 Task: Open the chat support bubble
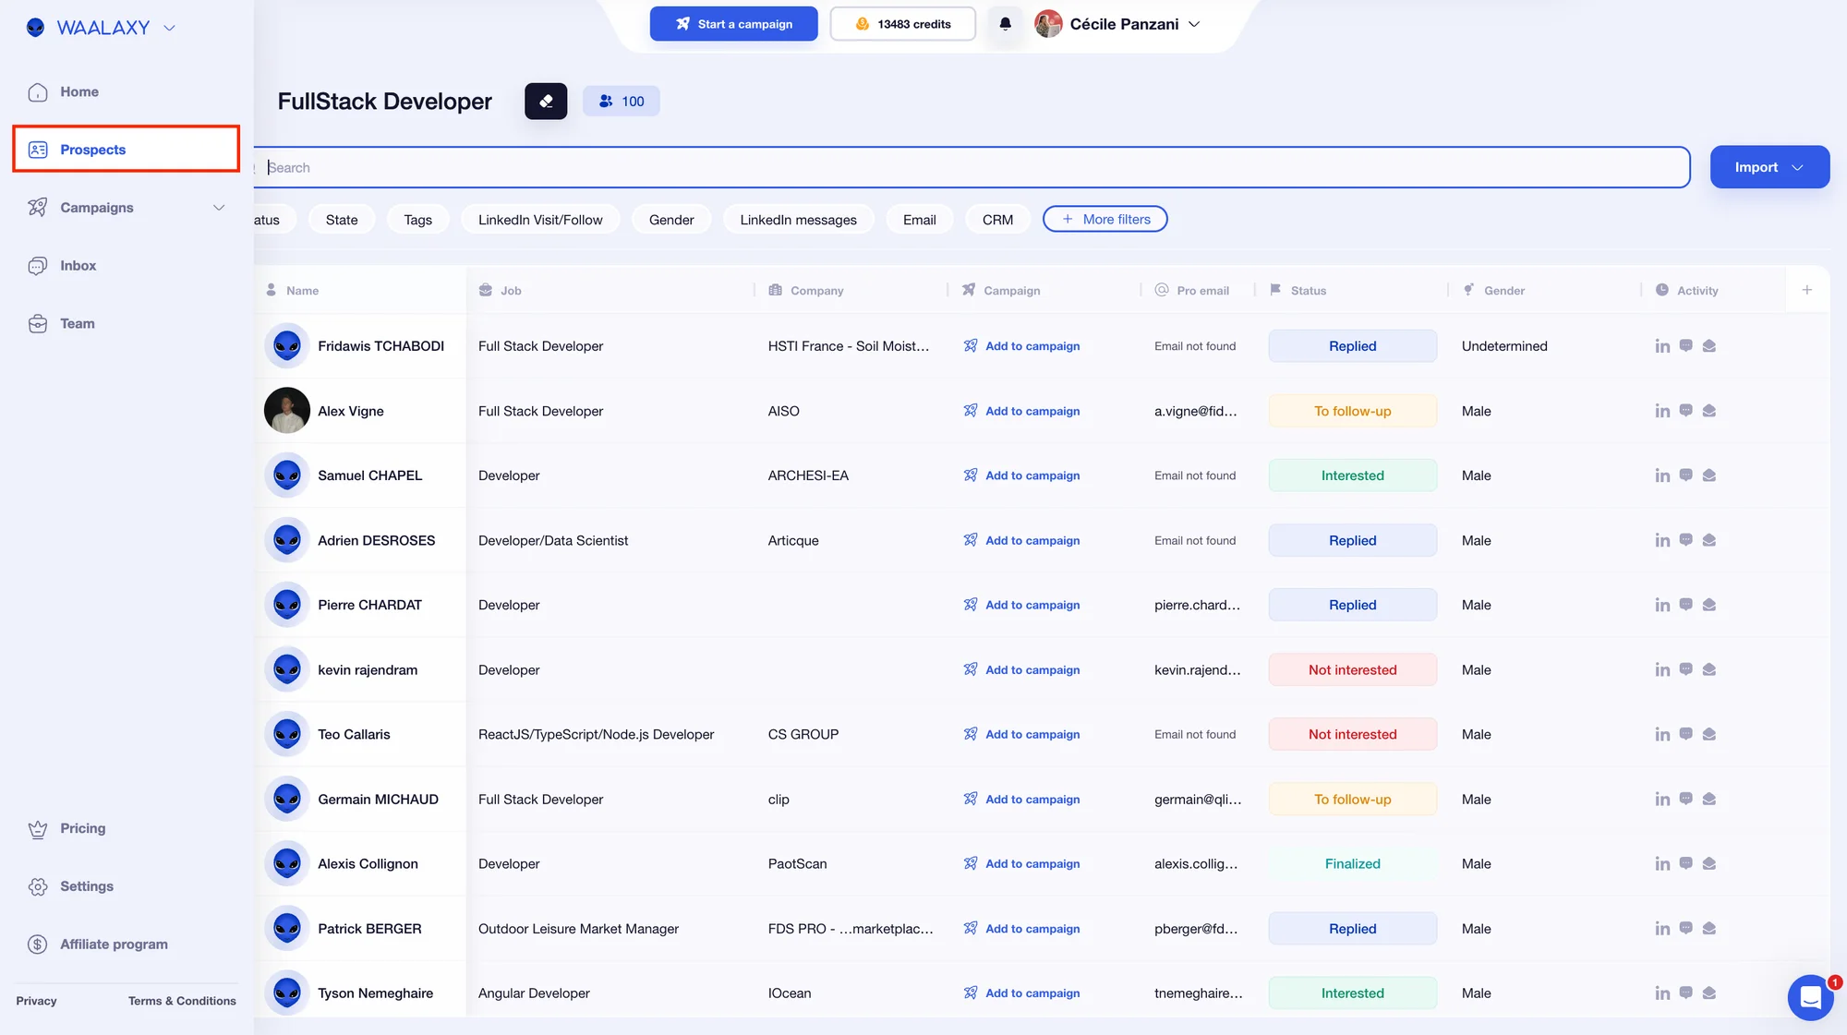[x=1810, y=997]
